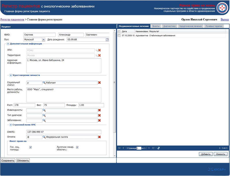Viewport: 230px width, 176px height.
Task: Clear the Заболевание row with red X
Action: tap(99, 120)
